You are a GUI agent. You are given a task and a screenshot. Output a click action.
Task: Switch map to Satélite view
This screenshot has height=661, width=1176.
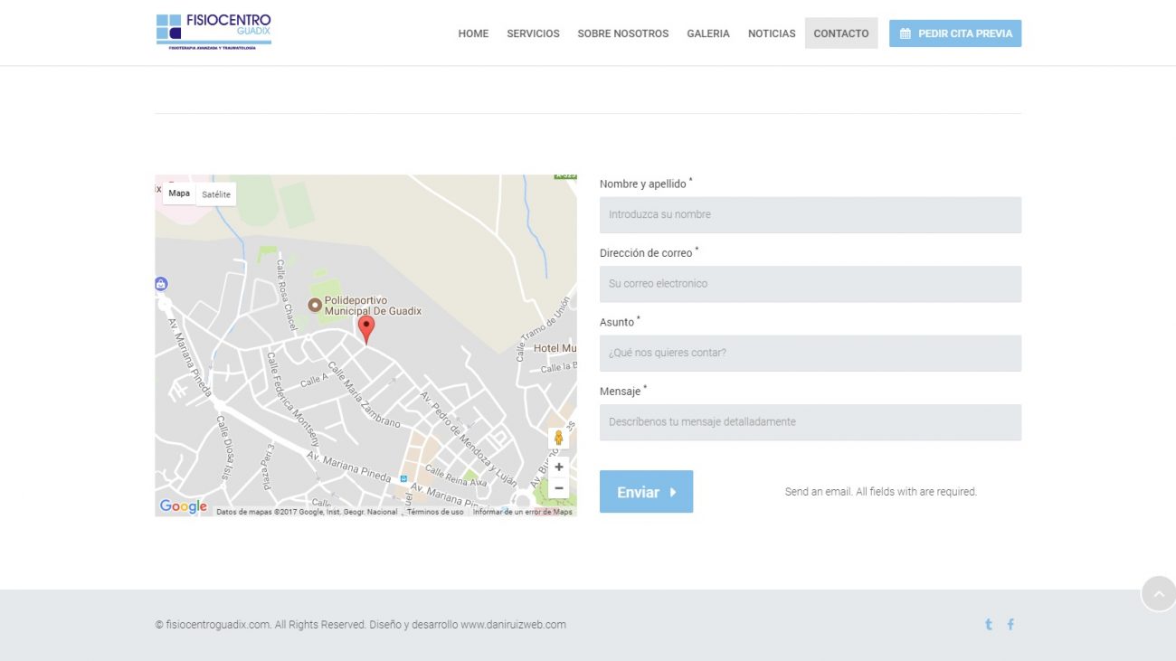point(216,194)
